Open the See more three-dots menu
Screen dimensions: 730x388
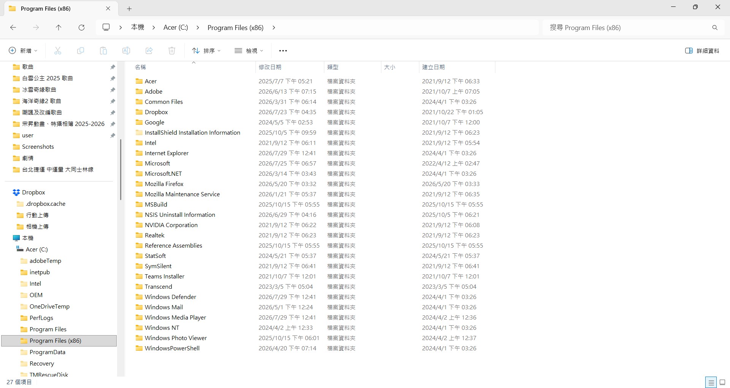(283, 51)
